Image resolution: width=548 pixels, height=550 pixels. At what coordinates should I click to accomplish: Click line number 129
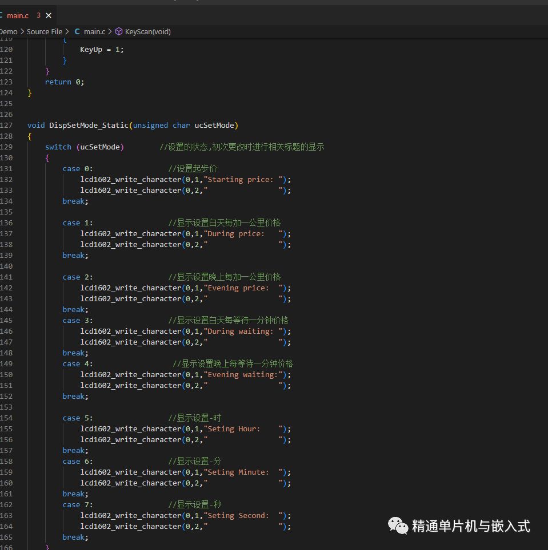(6, 147)
